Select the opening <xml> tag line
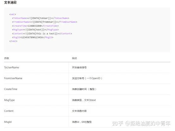 pos(13,14)
